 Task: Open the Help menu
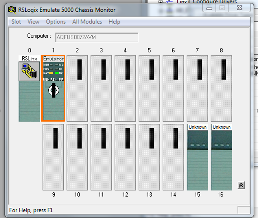pos(114,22)
